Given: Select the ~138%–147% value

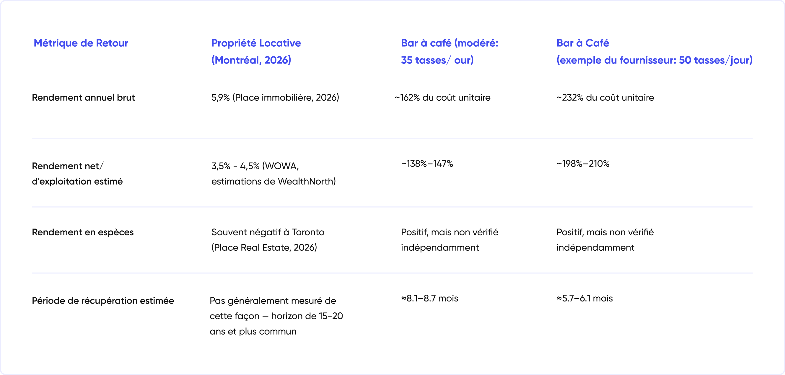Looking at the screenshot, I should [427, 164].
